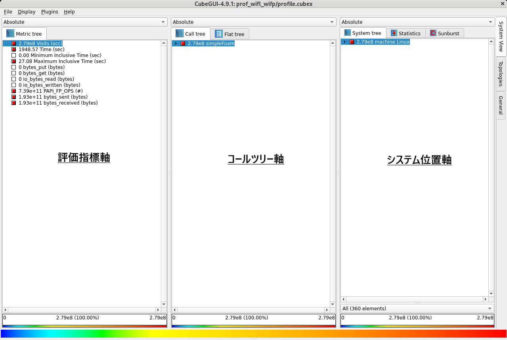Viewport: 507px width, 340px height.
Task: Click the Metric tree tab icon
Action: (10, 34)
